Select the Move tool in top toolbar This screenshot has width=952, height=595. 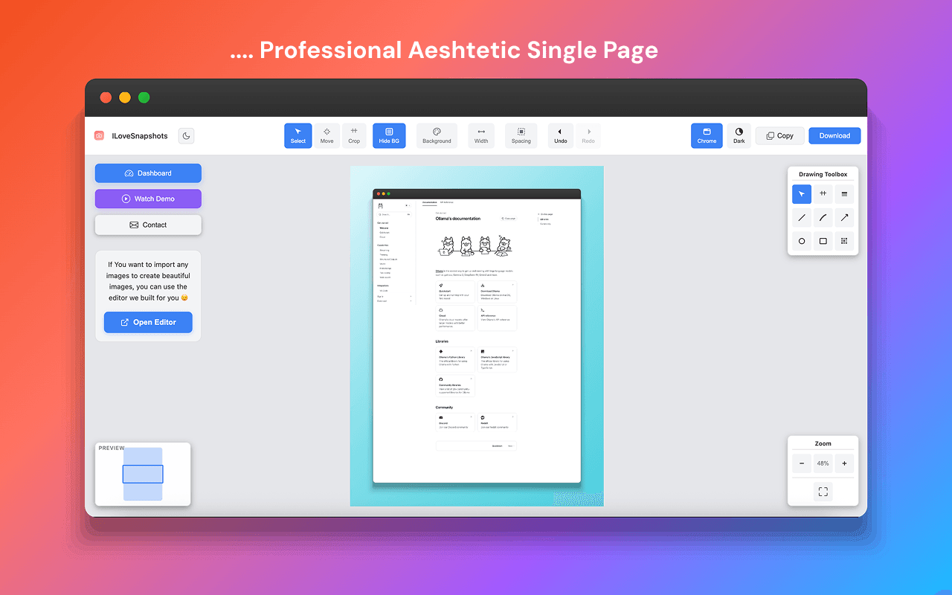[327, 135]
